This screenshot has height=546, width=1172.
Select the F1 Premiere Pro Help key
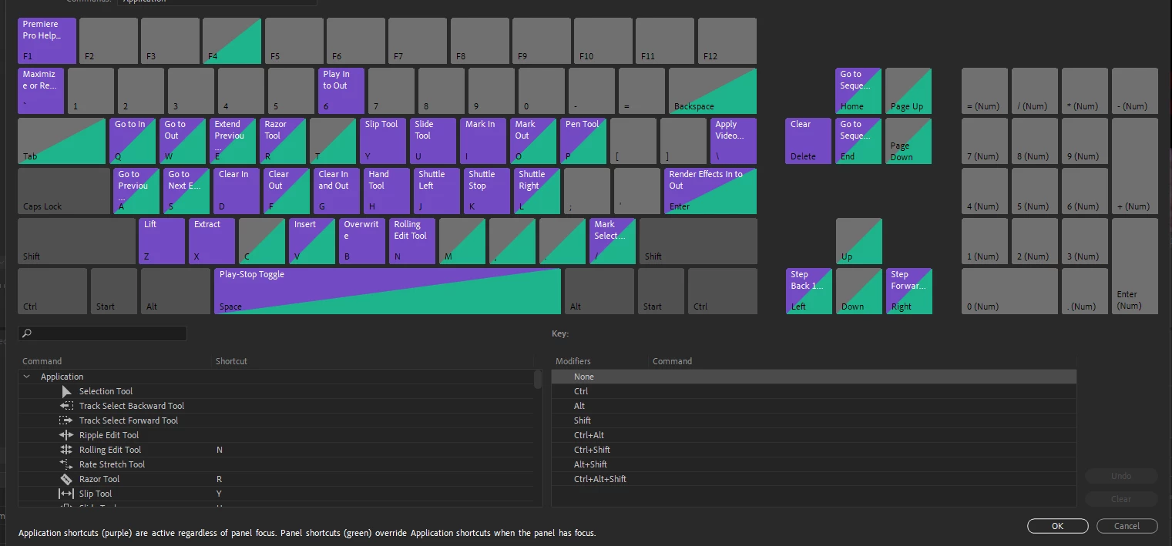coord(47,41)
